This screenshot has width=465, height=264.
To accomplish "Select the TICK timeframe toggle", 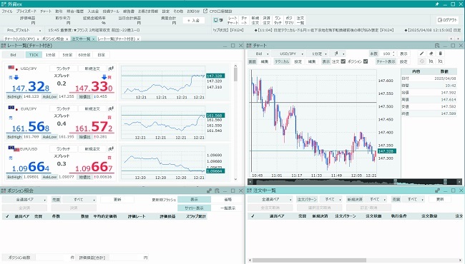I will 34,55.
